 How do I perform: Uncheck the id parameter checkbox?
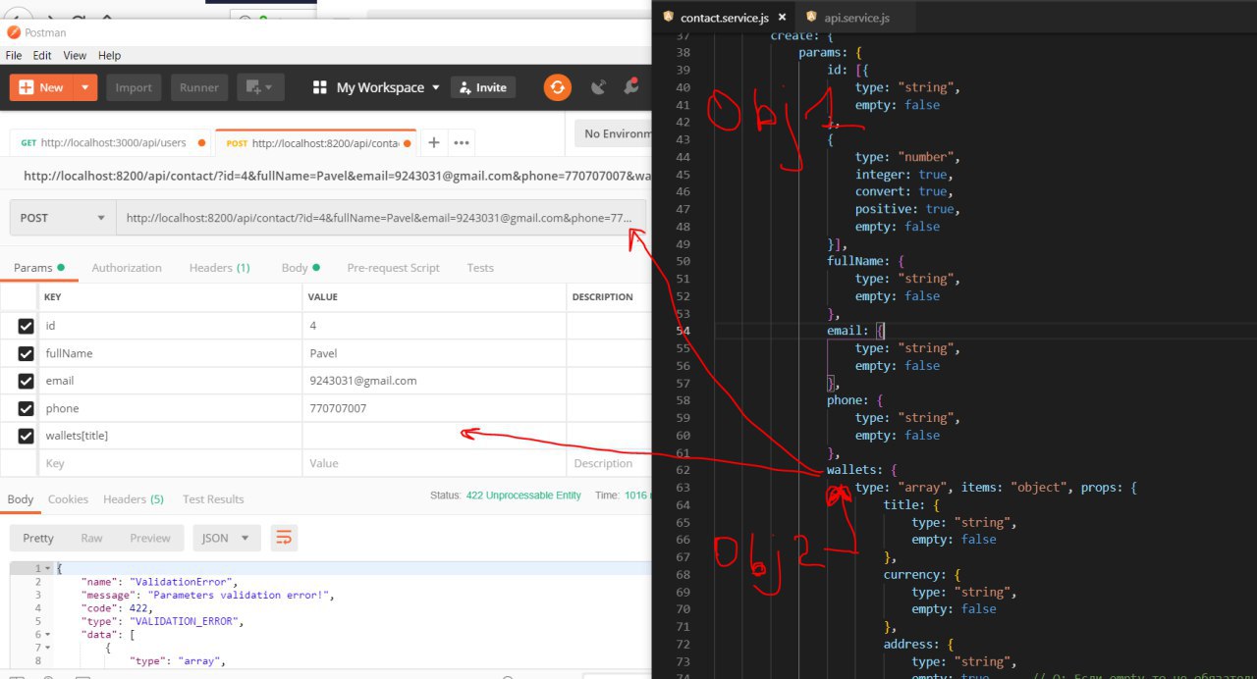coord(26,326)
